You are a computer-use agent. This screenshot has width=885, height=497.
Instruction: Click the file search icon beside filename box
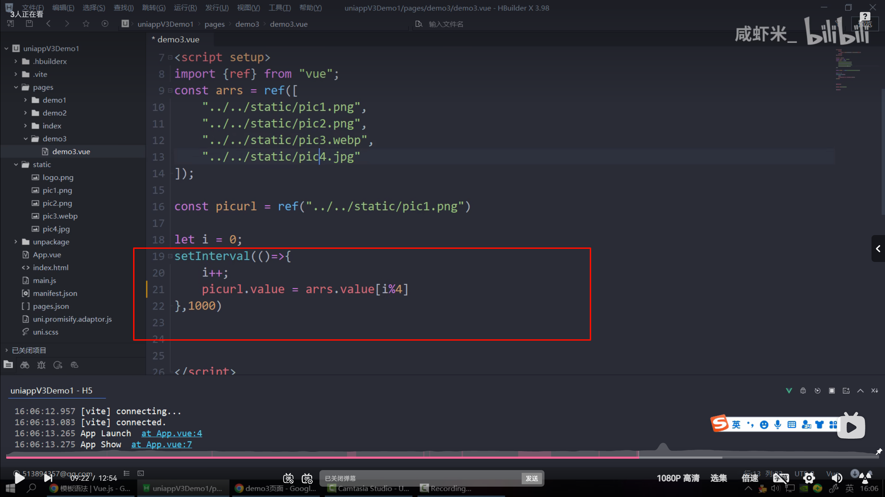[419, 24]
